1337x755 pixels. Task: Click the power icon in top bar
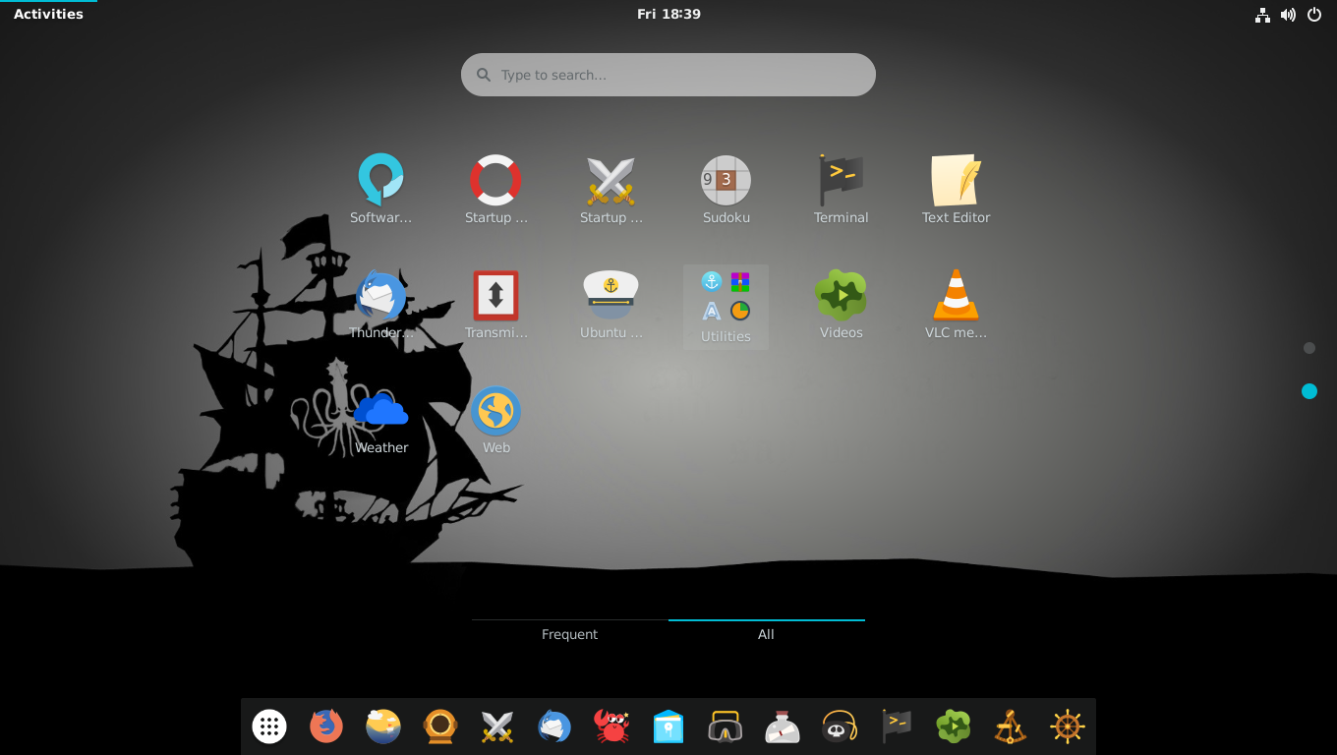click(1314, 15)
